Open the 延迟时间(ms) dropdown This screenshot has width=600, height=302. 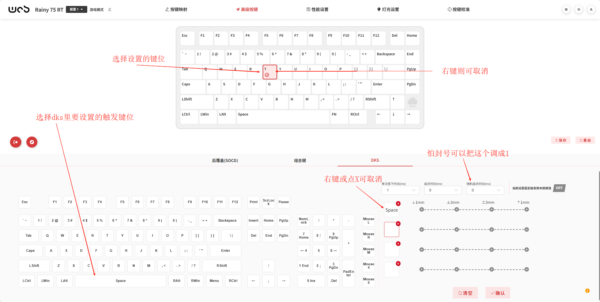443,190
